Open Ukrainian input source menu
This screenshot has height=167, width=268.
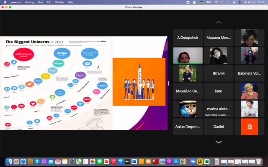(201, 2)
